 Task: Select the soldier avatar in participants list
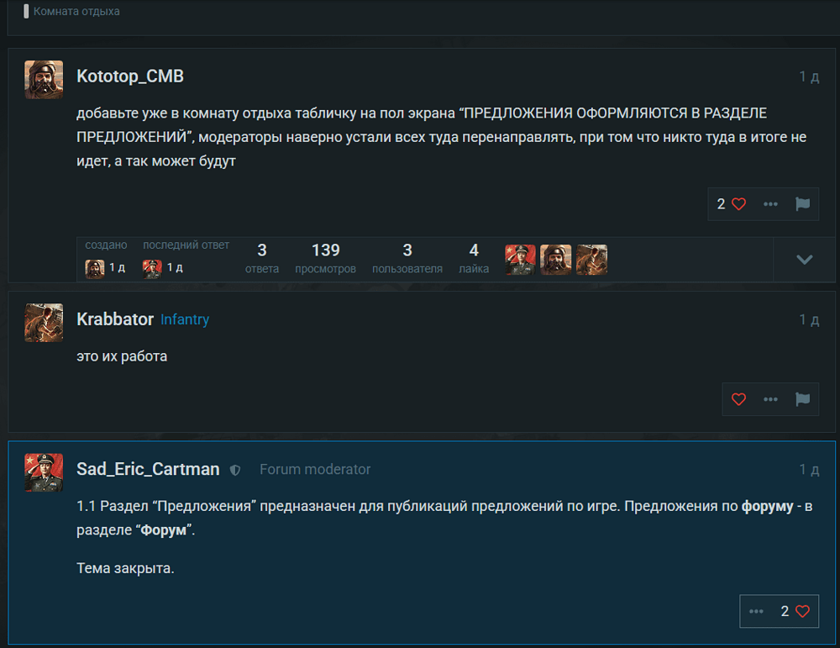(x=592, y=260)
